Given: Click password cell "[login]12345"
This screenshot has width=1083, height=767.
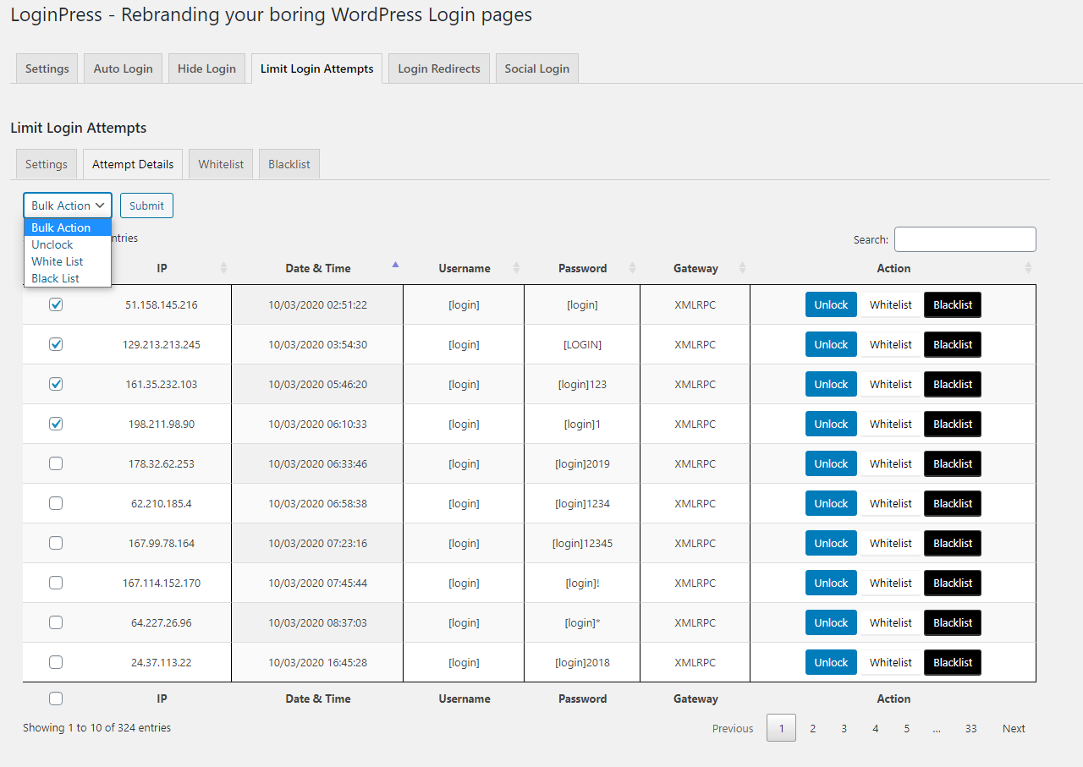Looking at the screenshot, I should [582, 543].
